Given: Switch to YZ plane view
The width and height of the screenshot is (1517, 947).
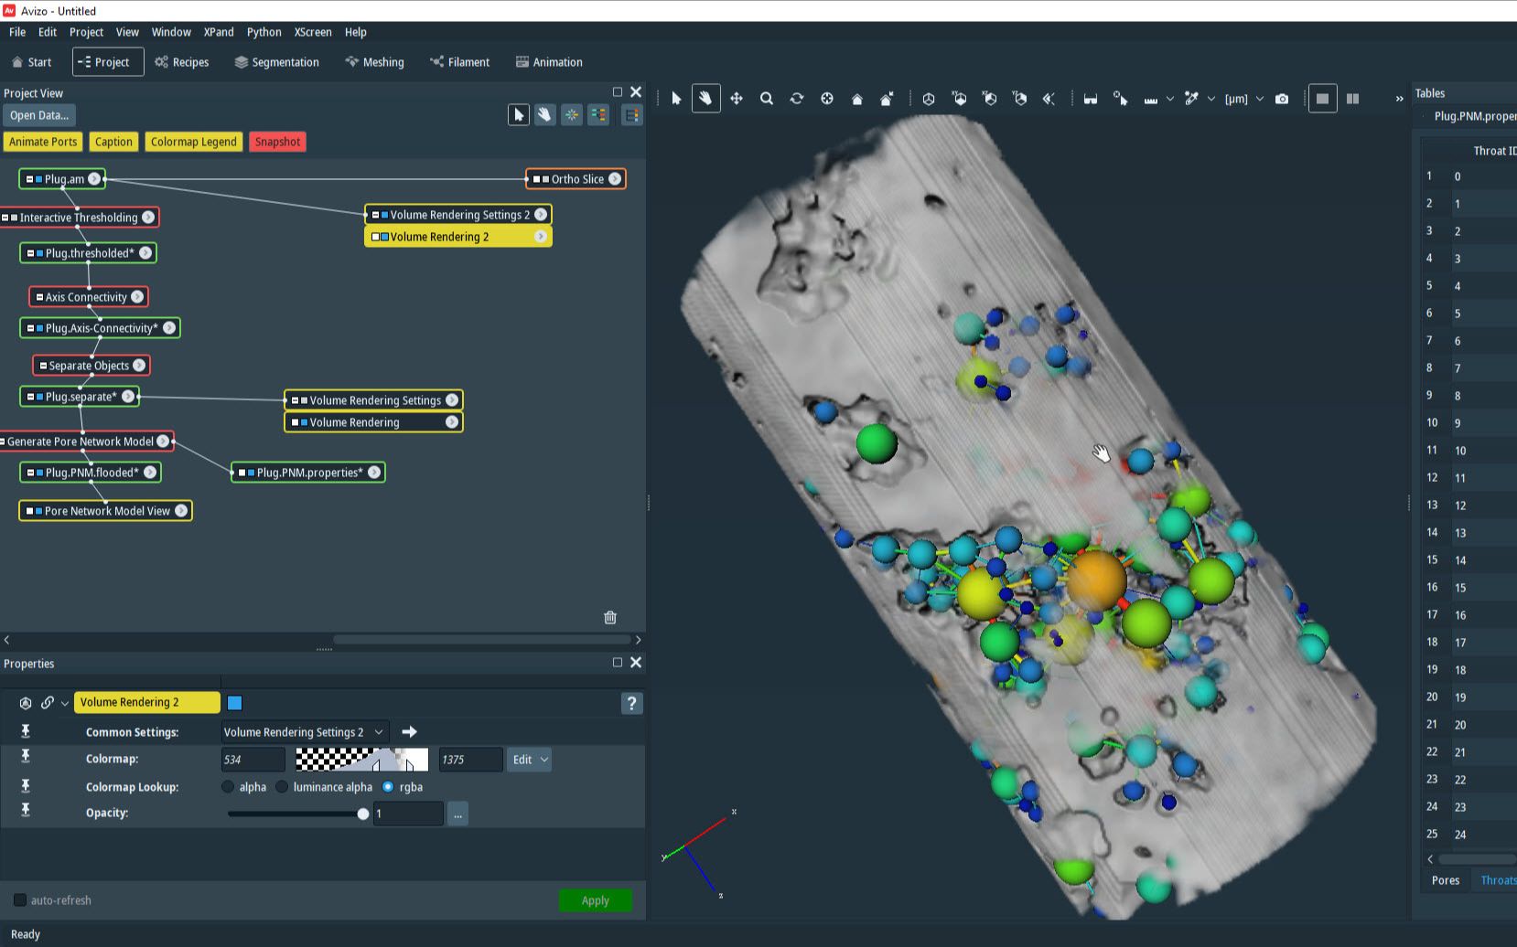Looking at the screenshot, I should (1019, 99).
